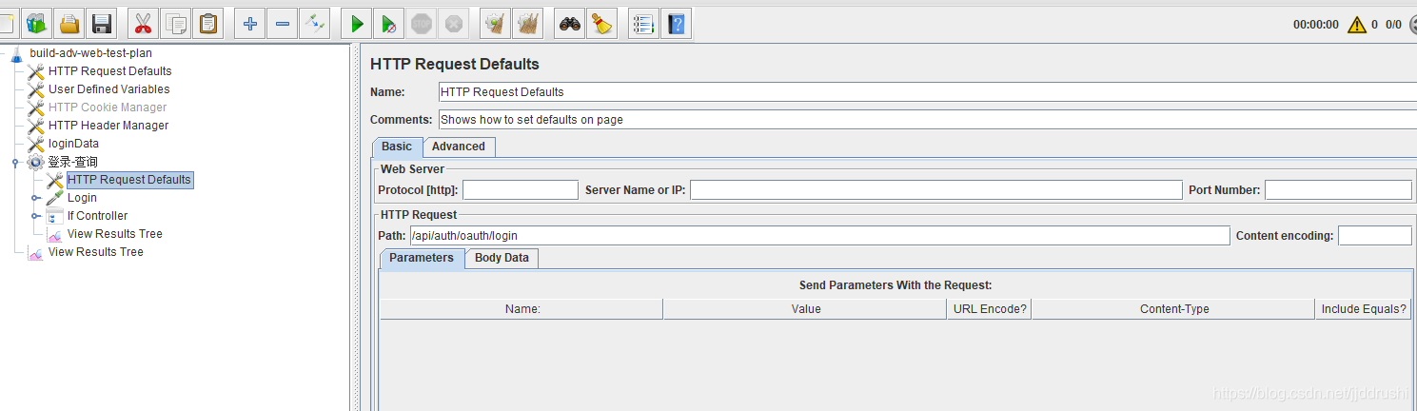Expand the If Controller node handle
This screenshot has height=411, width=1417.
point(35,217)
